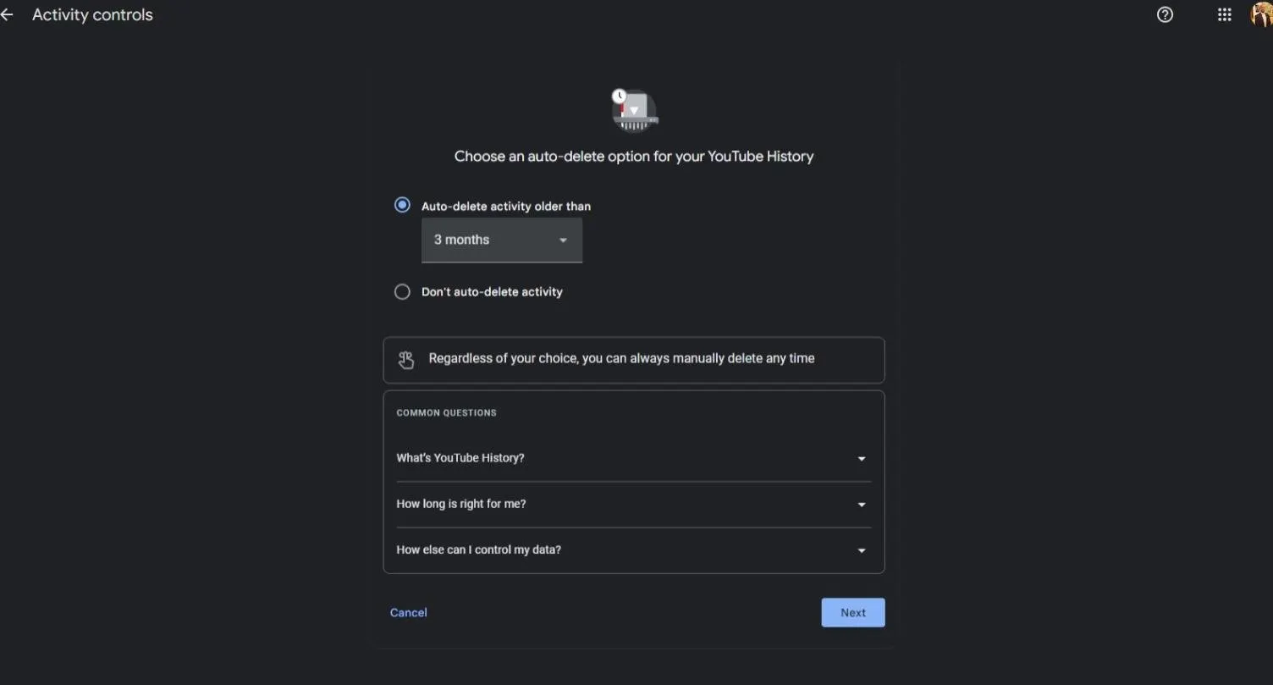Click the auto-delete shredder illustration icon

click(x=634, y=111)
